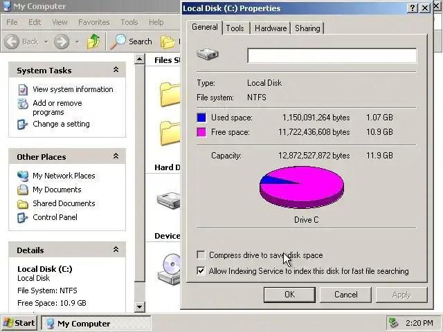Viewport: 443px width, 332px height.
Task: Open the Edit menu
Action: tap(35, 22)
